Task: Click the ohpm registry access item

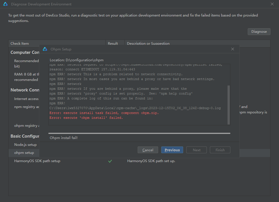Action: click(27, 126)
